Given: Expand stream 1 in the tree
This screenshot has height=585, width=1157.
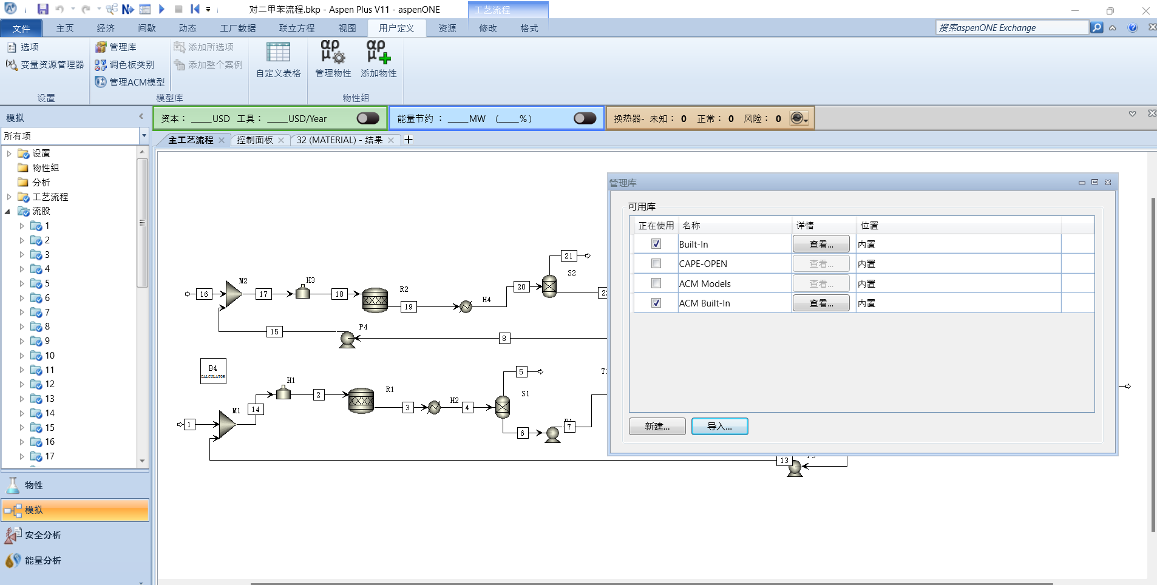Looking at the screenshot, I should 22,226.
